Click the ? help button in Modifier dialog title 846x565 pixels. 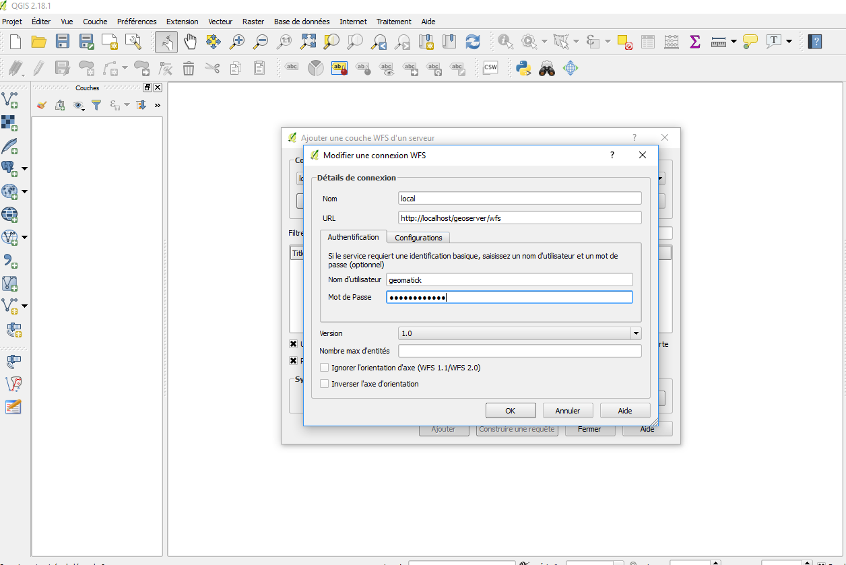tap(612, 155)
